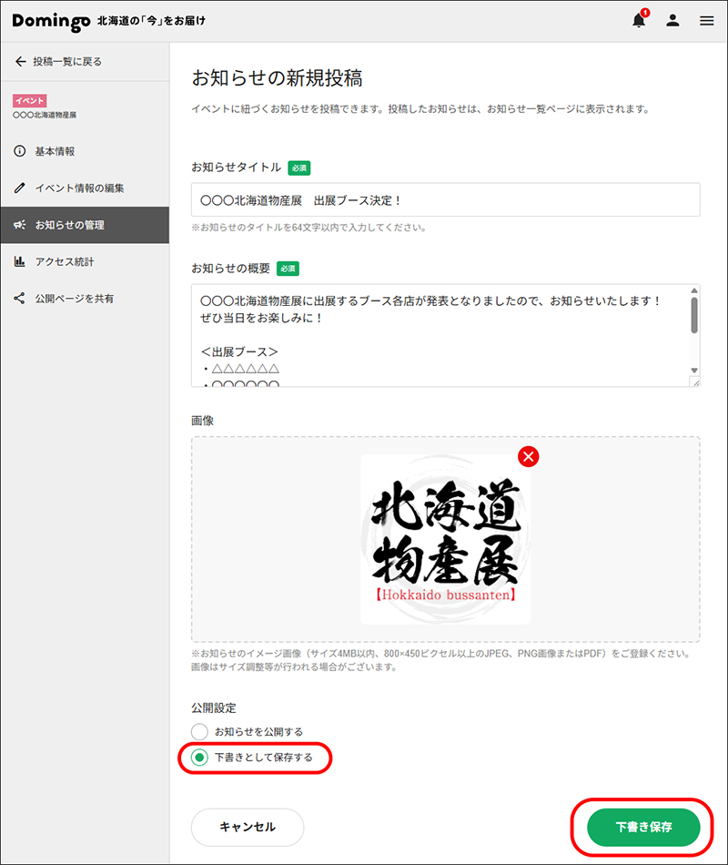Screen dimensions: 728x865
Task: Click the pencil icon for イベント情報の編集
Action: point(20,188)
